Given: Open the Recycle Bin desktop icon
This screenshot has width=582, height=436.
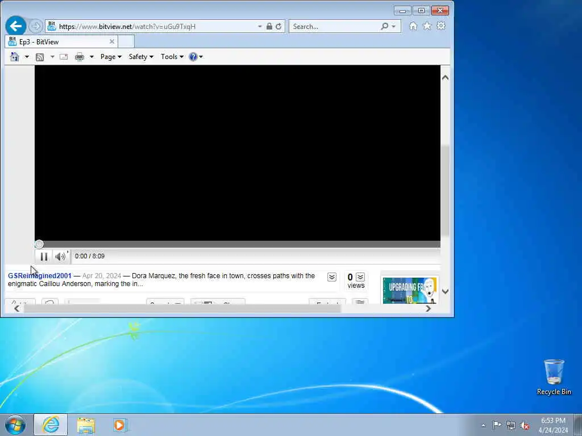Looking at the screenshot, I should click(x=554, y=377).
